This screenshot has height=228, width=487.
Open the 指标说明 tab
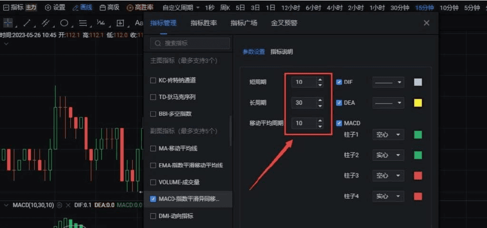click(282, 52)
